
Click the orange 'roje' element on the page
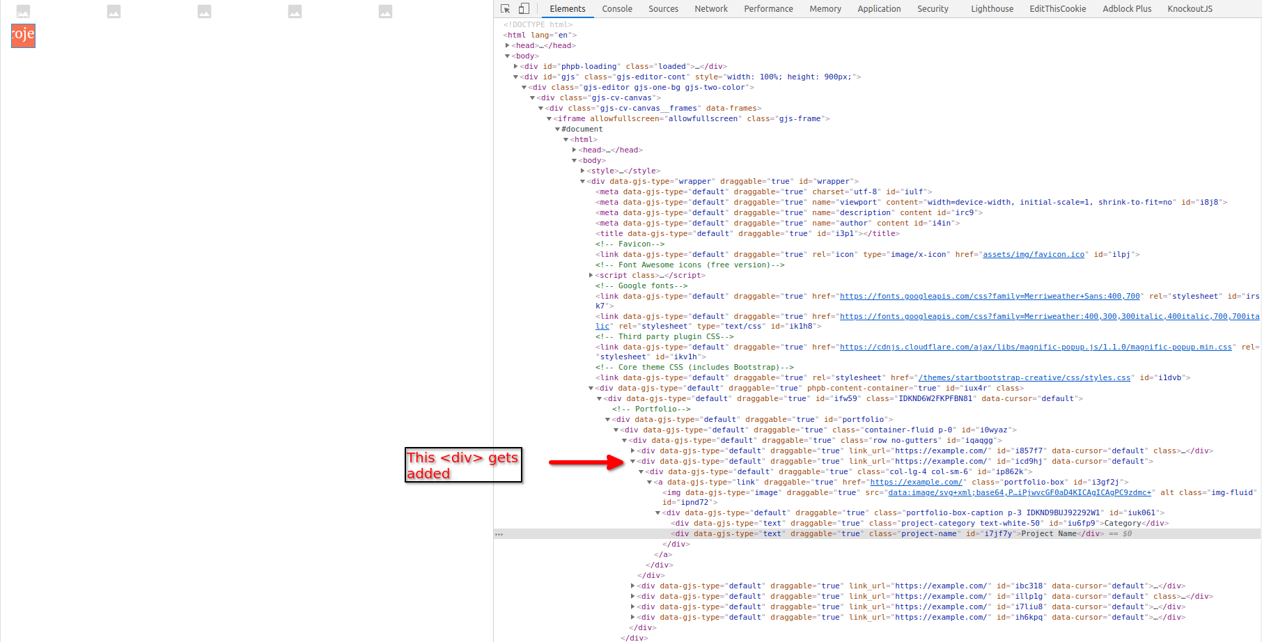pyautogui.click(x=23, y=36)
